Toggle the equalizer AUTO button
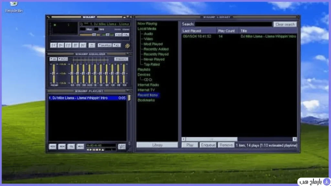This screenshot has height=186, width=331. click(x=63, y=59)
